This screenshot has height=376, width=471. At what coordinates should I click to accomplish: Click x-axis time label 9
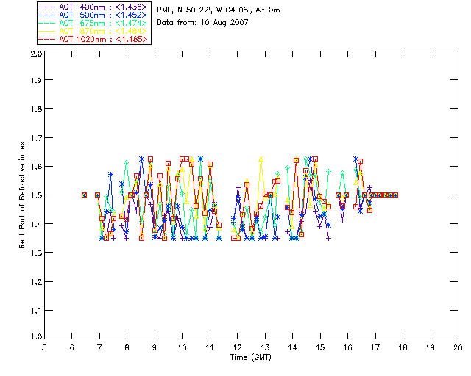[155, 347]
